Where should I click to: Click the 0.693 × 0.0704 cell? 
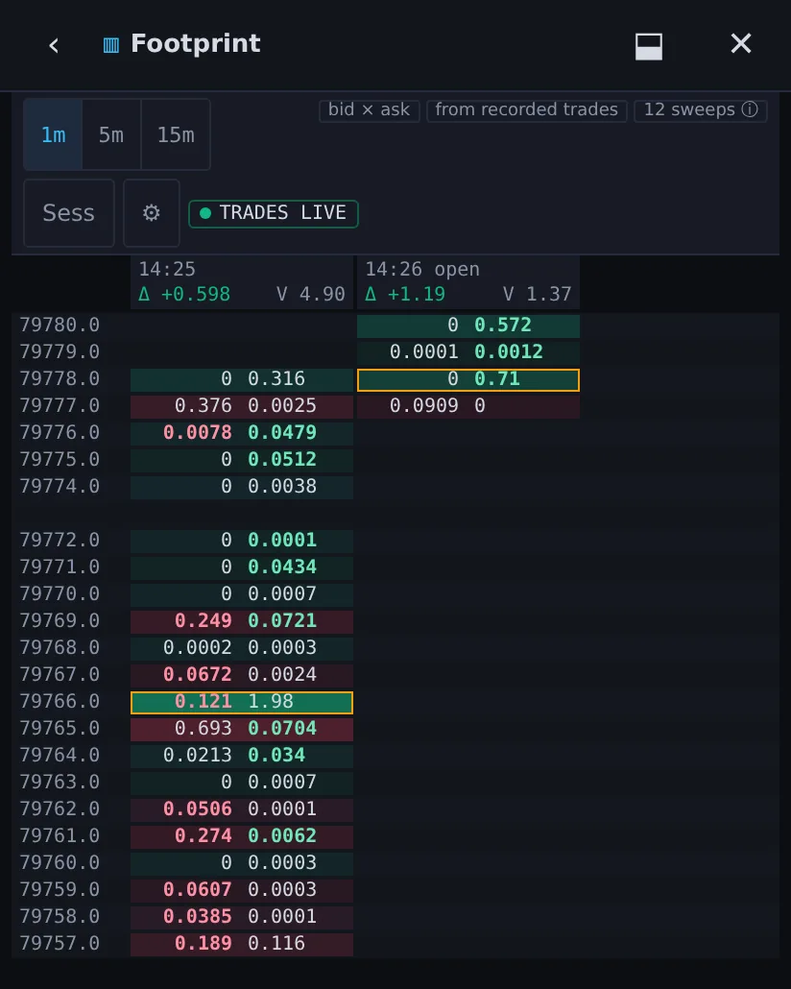[242, 729]
